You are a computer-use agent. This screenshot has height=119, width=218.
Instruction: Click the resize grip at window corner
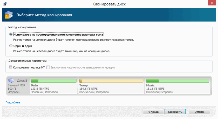point(214,115)
